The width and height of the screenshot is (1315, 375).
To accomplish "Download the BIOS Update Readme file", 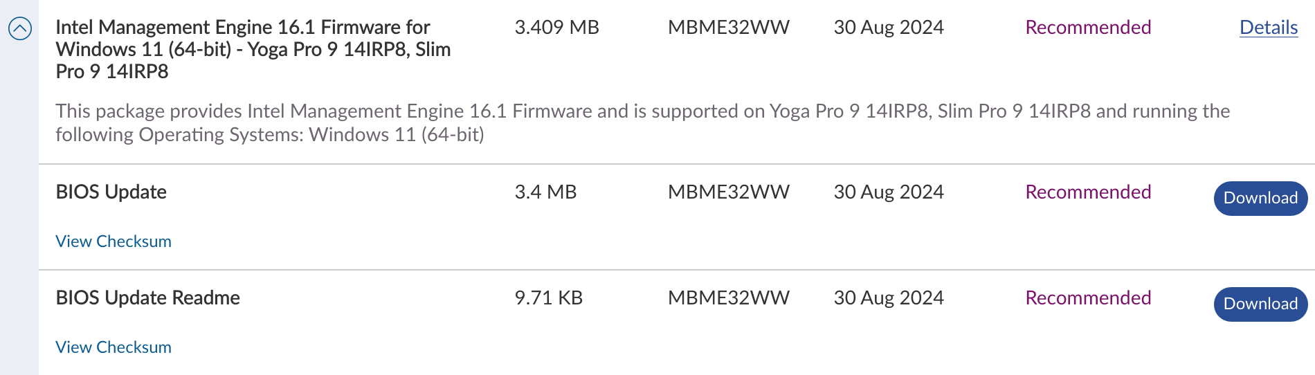I will pos(1260,304).
